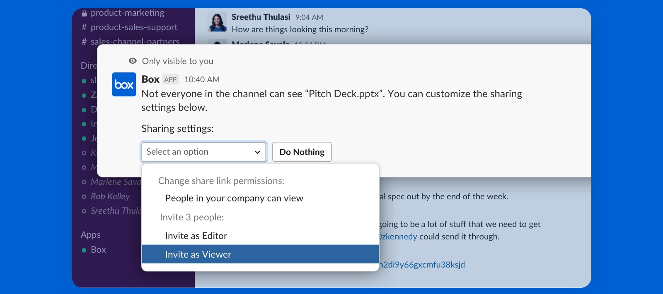Click the 9:04 AM message timestamp
663x294 pixels.
tap(309, 17)
